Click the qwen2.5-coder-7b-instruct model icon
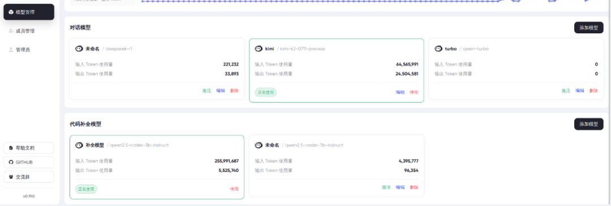This screenshot has width=611, height=206. 259,145
